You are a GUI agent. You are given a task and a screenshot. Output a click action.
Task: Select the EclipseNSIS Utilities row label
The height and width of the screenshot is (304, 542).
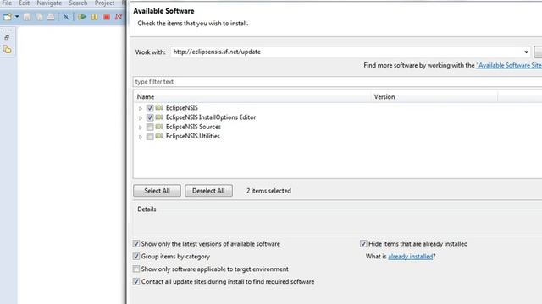193,136
